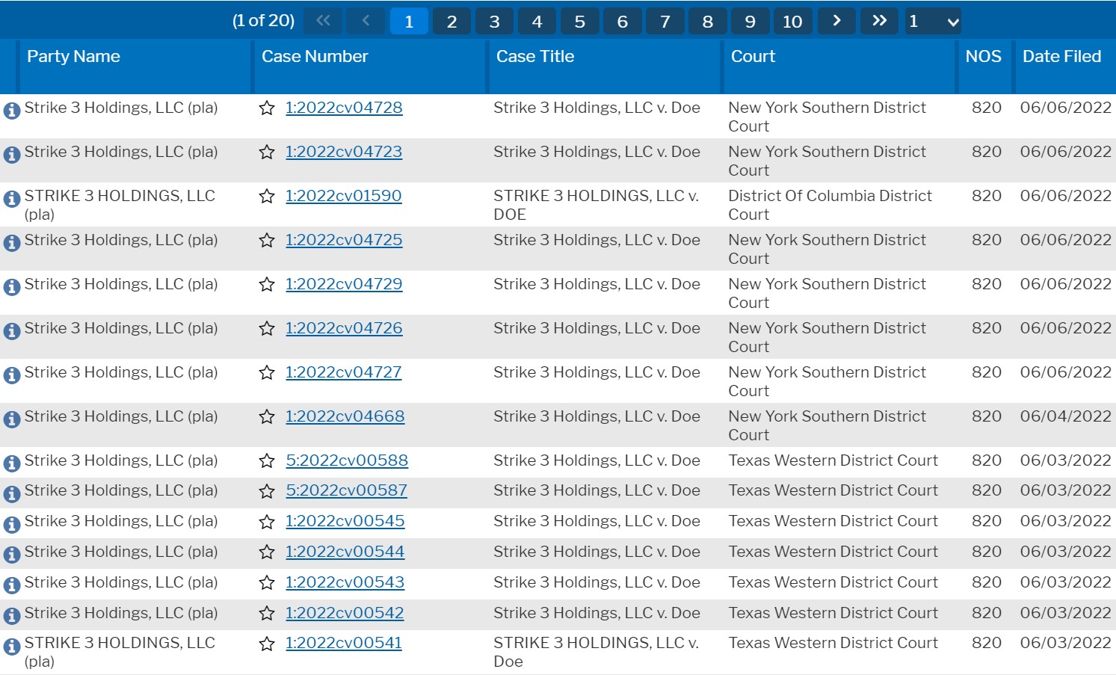Favorite case 1:2022cv04668 using star
Image resolution: width=1116 pixels, height=675 pixels.
(x=267, y=417)
